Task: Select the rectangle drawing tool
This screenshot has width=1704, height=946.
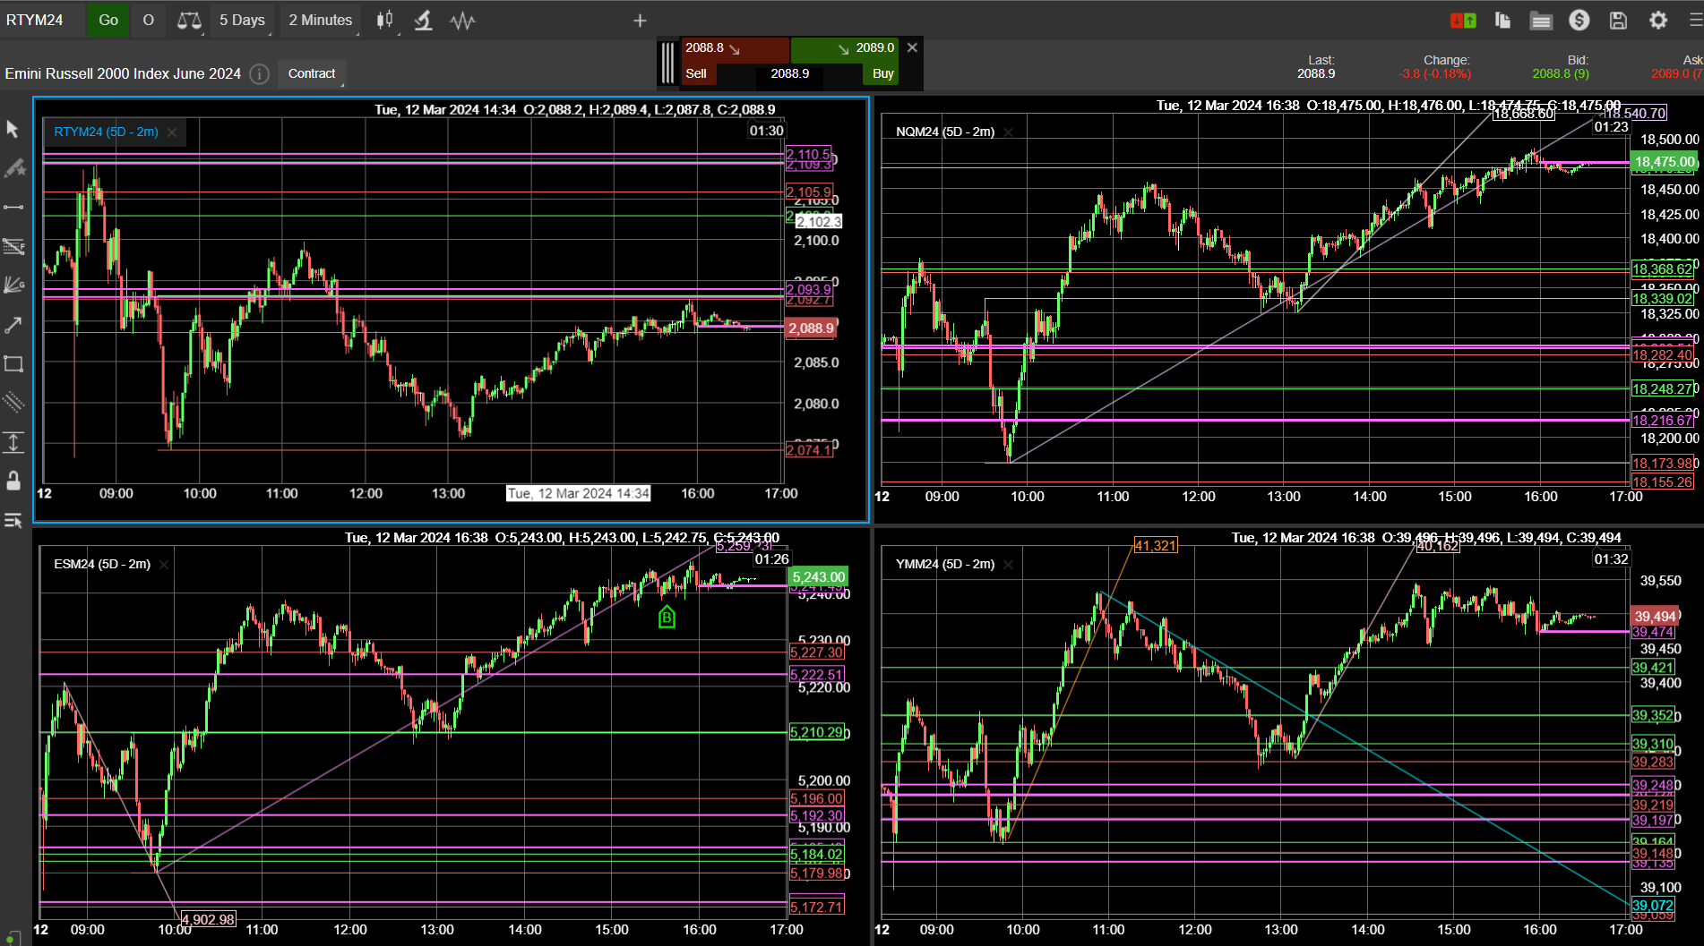Action: [x=13, y=363]
